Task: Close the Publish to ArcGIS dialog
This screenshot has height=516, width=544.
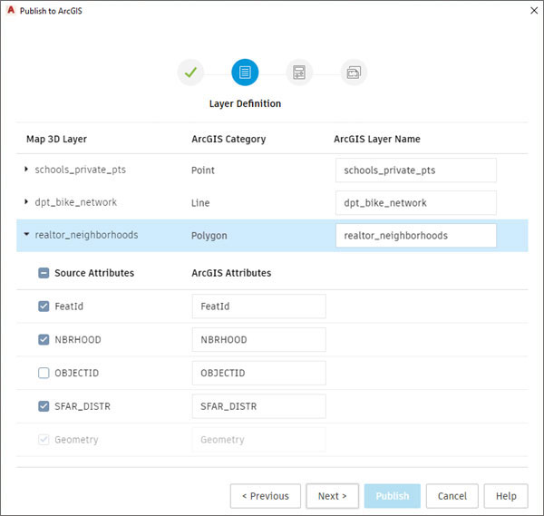Action: click(x=532, y=10)
